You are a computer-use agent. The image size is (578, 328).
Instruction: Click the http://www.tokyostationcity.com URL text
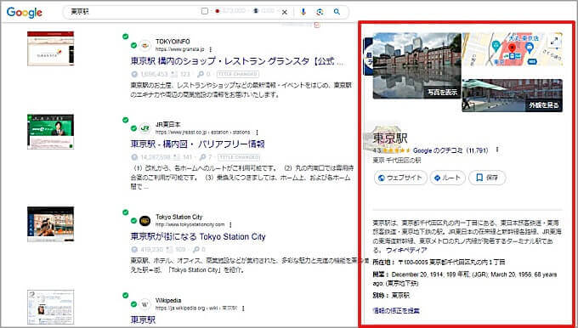[190, 225]
